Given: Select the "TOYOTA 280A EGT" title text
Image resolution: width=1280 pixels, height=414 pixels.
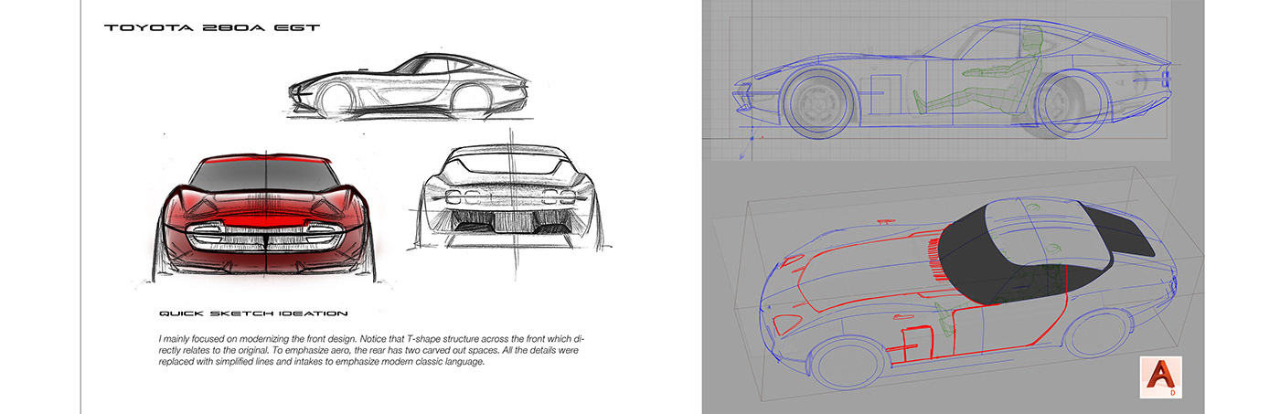Looking at the screenshot, I should [x=212, y=28].
